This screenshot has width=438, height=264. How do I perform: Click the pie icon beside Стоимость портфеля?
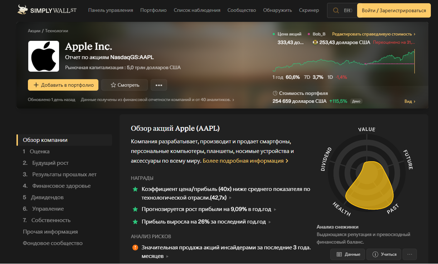[x=275, y=93]
